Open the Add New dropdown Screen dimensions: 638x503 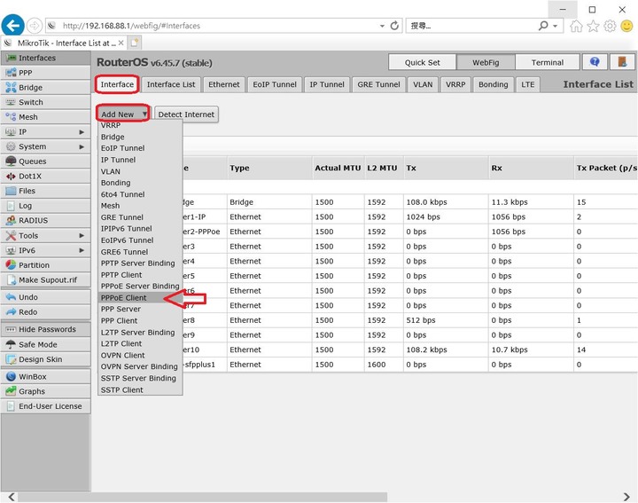123,114
